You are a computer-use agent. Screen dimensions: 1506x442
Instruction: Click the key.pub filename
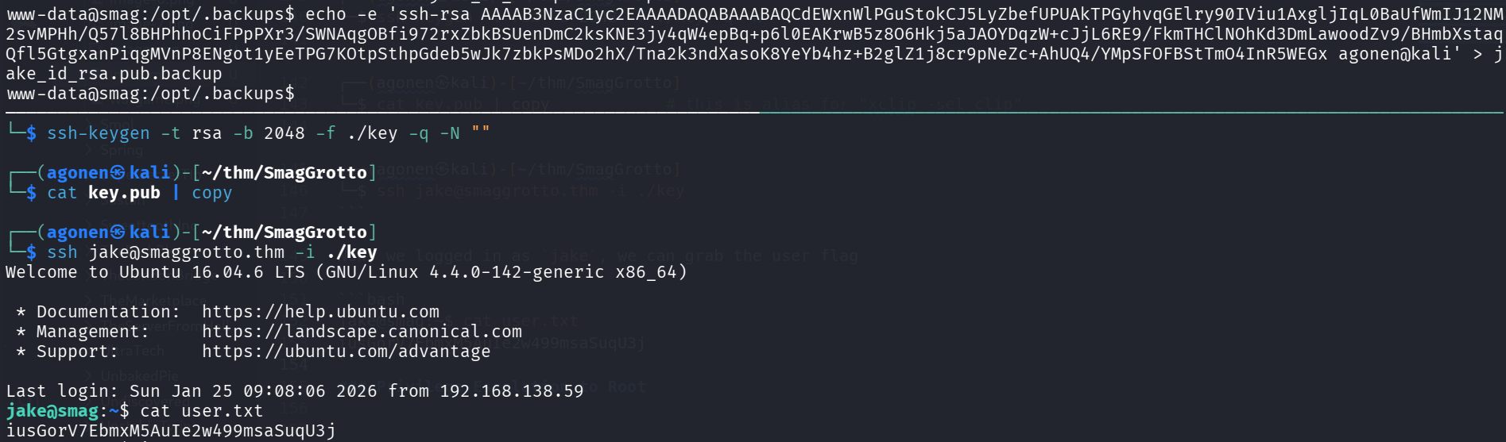(124, 193)
